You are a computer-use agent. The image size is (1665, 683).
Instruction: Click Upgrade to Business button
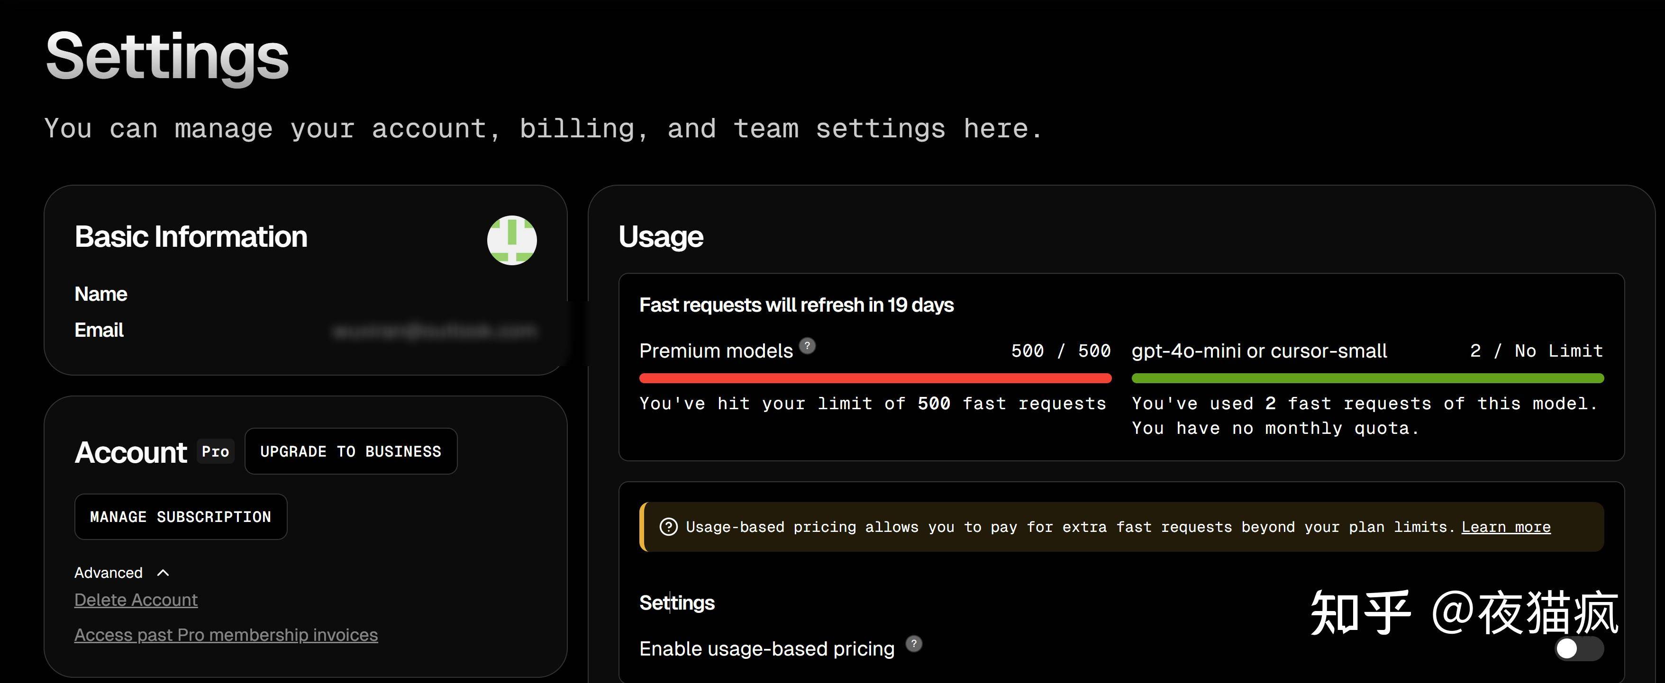350,451
